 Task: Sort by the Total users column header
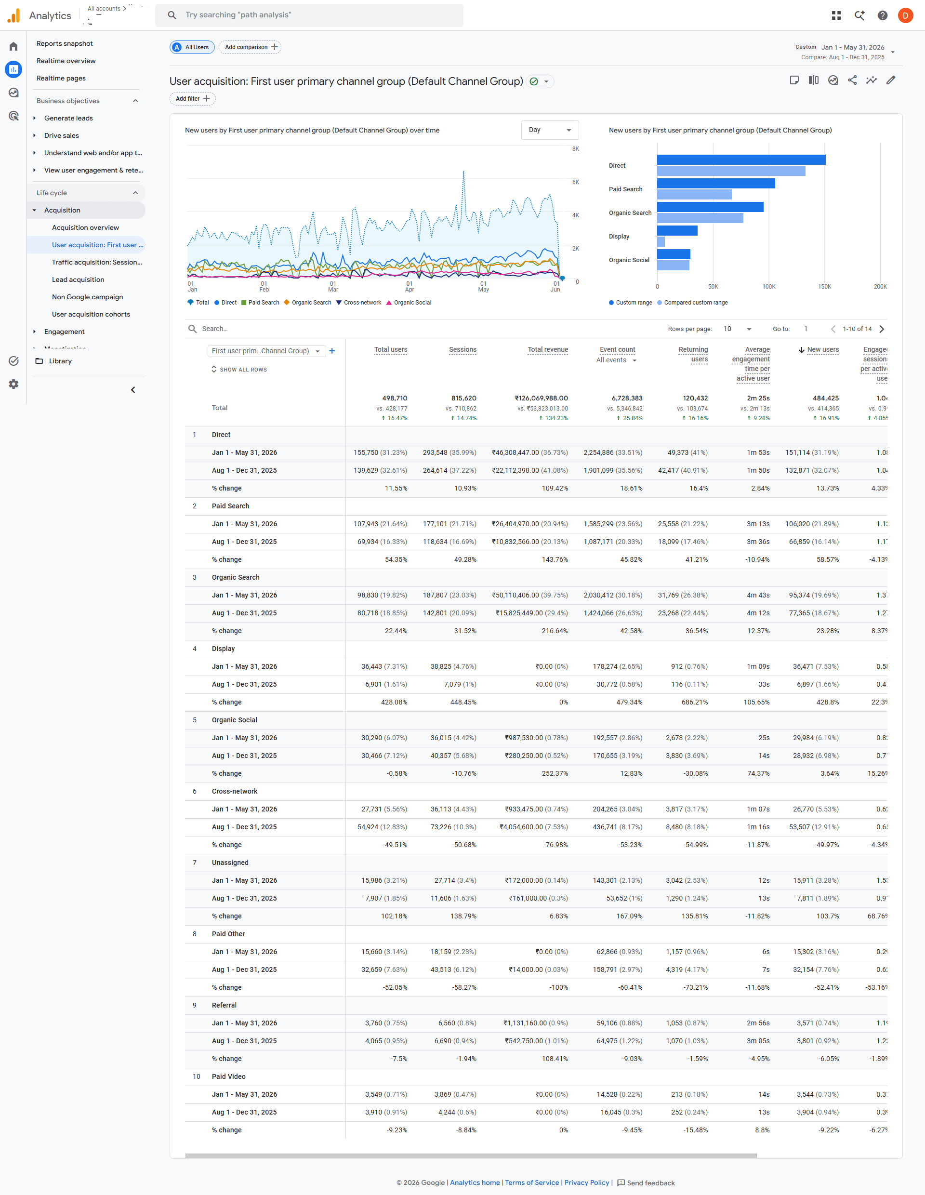tap(391, 350)
